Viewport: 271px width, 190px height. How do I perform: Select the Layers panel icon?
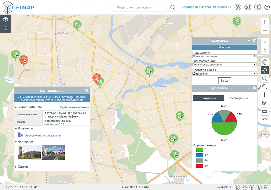pyautogui.click(x=5, y=19)
